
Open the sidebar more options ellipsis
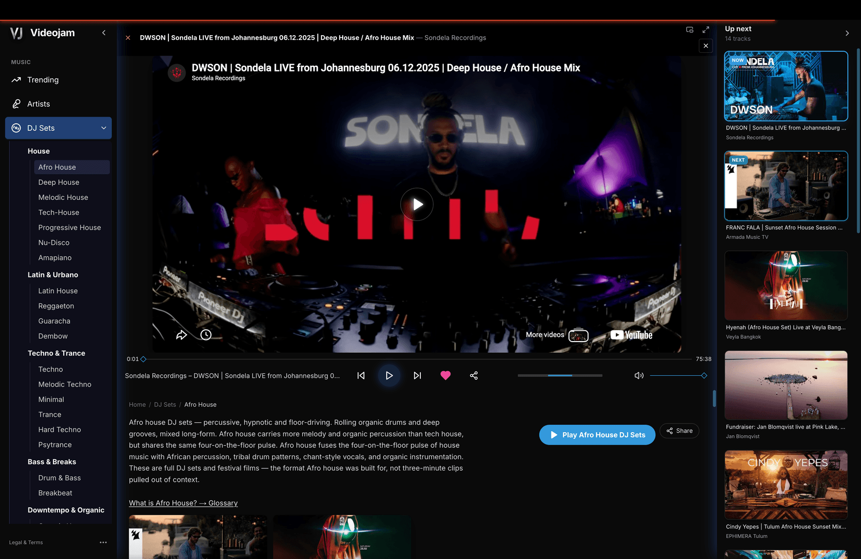click(103, 542)
